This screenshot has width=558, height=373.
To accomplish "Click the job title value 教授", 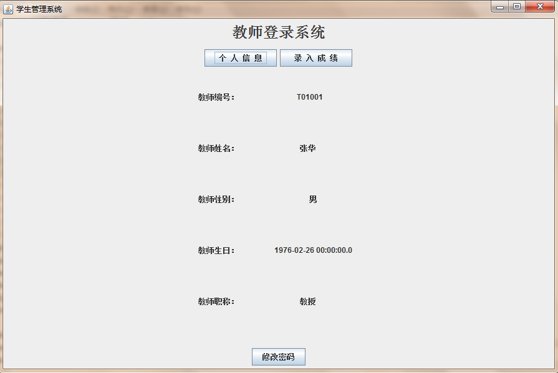I will 307,301.
